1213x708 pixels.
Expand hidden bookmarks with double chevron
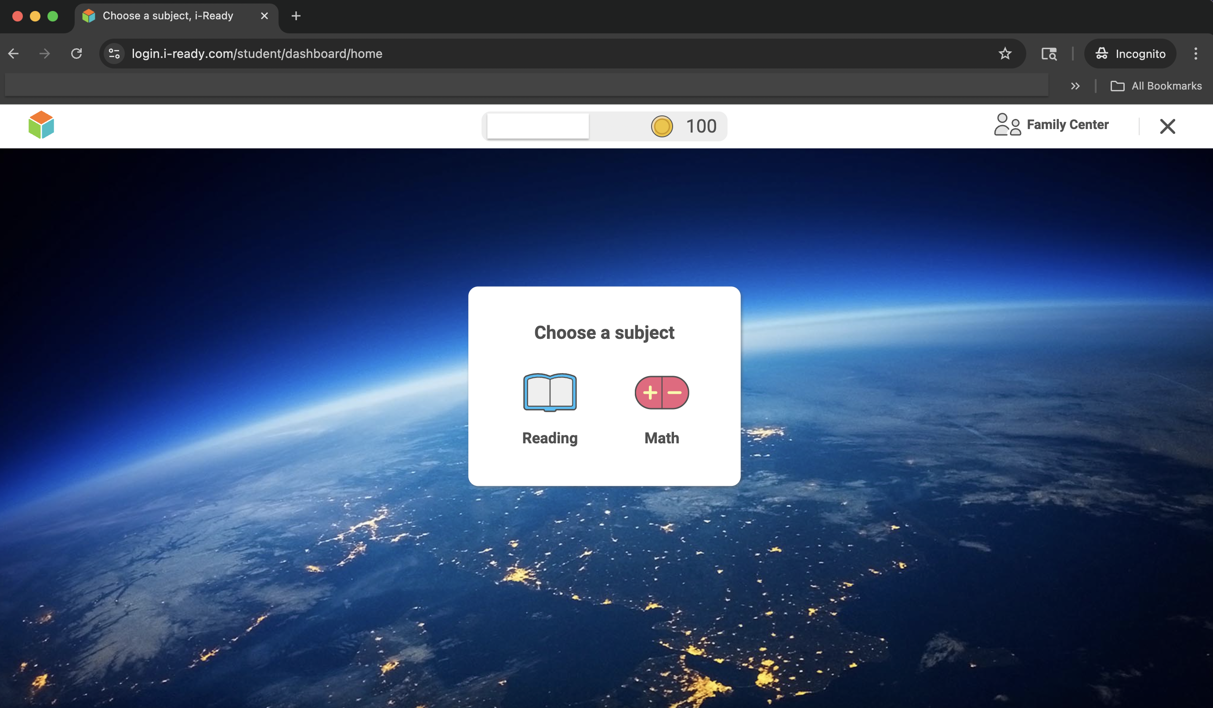pyautogui.click(x=1075, y=86)
